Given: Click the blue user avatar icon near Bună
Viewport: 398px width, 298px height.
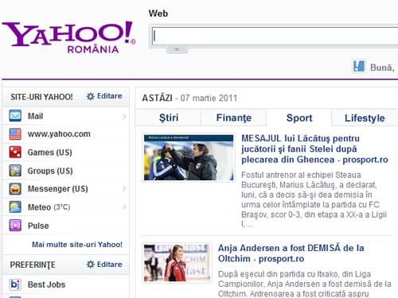Looking at the screenshot, I should point(359,66).
